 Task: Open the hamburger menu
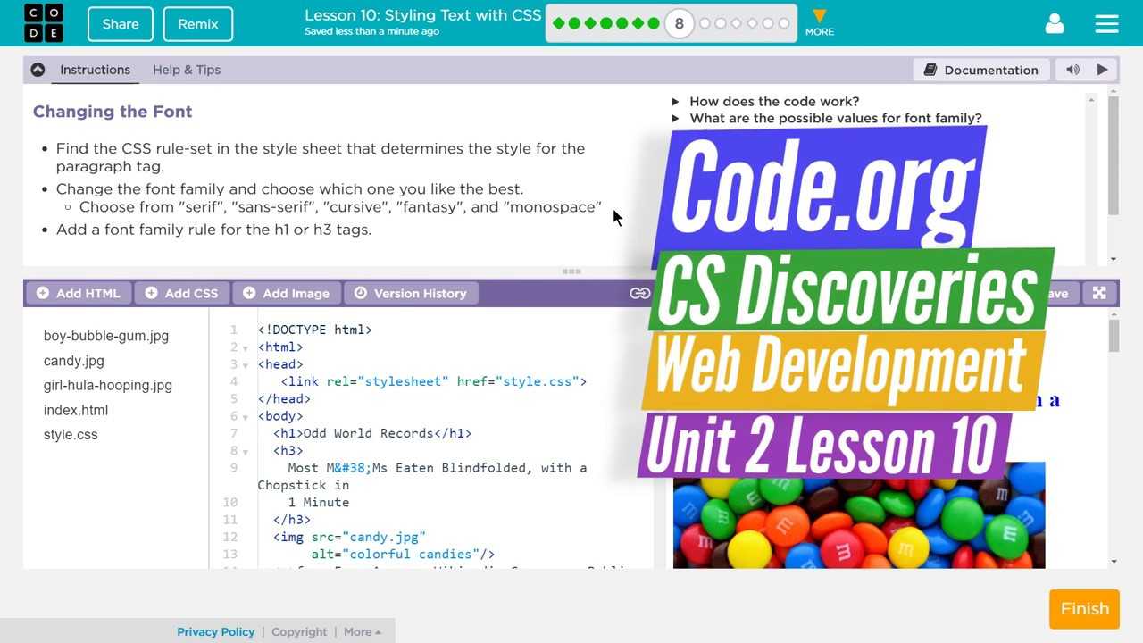pyautogui.click(x=1106, y=24)
